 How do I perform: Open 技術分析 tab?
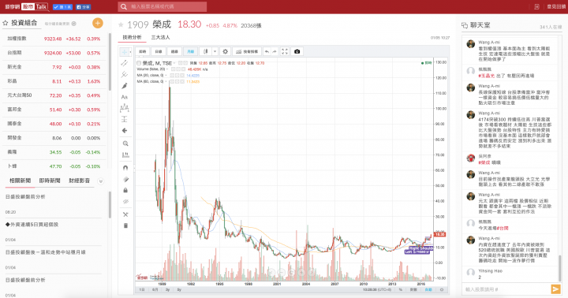(132, 37)
